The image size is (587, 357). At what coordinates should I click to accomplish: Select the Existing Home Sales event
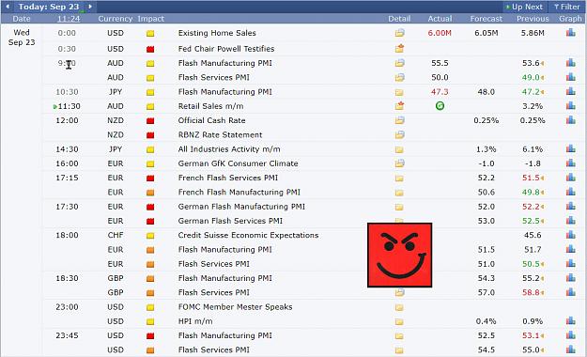pos(217,33)
